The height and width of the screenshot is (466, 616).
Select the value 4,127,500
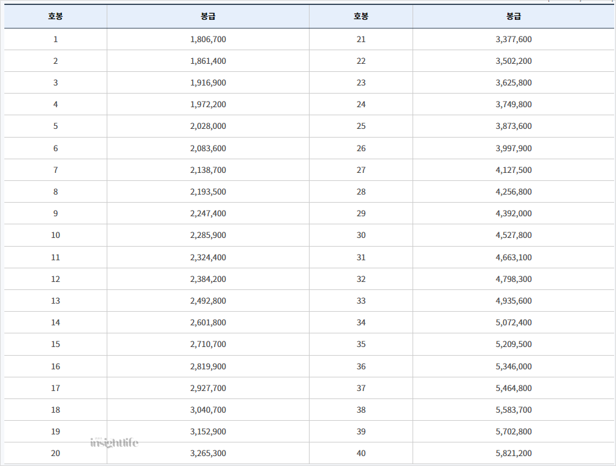click(514, 170)
